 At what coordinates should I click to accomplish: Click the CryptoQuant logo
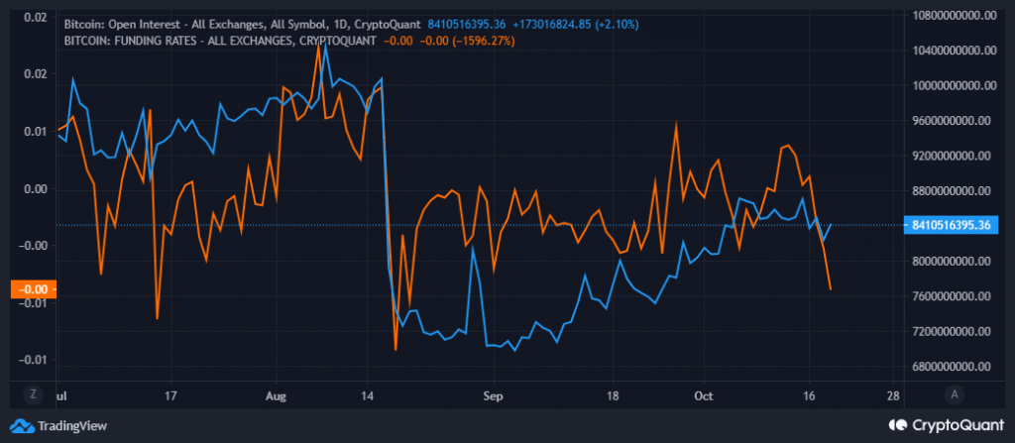(945, 425)
